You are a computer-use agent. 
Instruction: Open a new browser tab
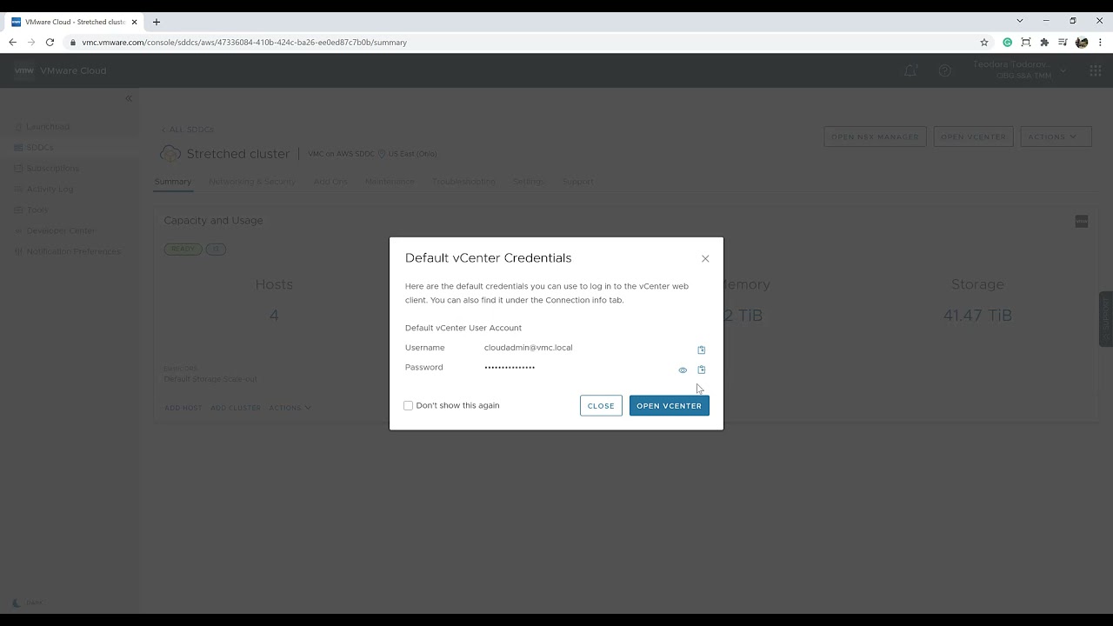coord(157,22)
